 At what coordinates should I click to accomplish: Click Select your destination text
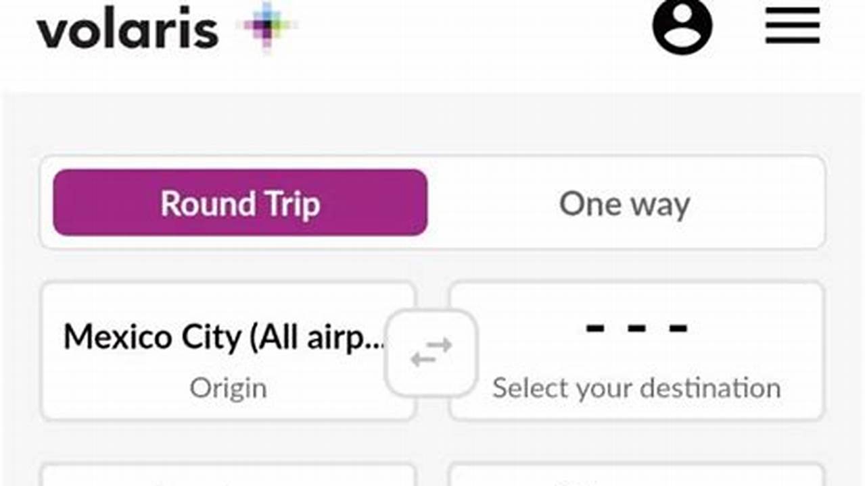637,387
